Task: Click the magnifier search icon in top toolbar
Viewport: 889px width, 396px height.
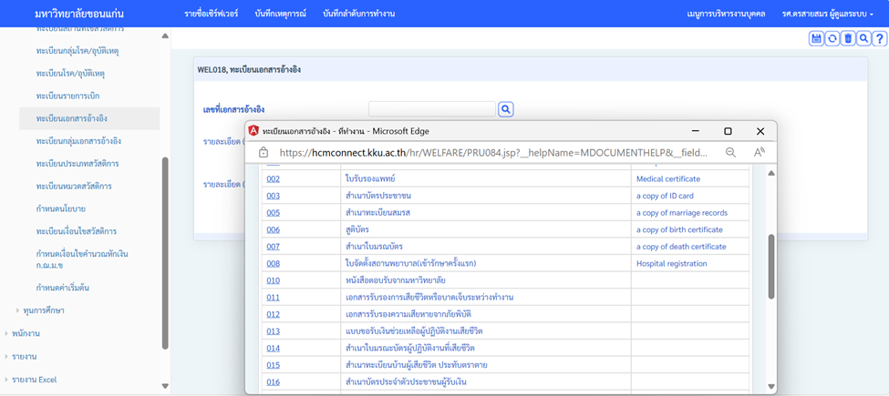Action: point(863,38)
